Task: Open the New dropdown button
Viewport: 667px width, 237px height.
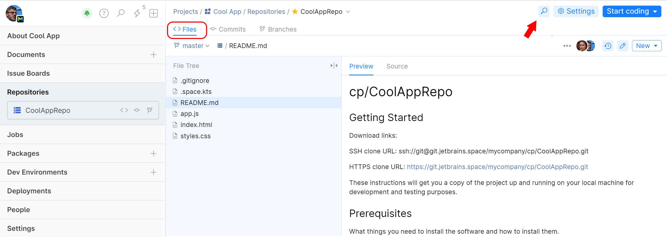Action: (x=646, y=46)
